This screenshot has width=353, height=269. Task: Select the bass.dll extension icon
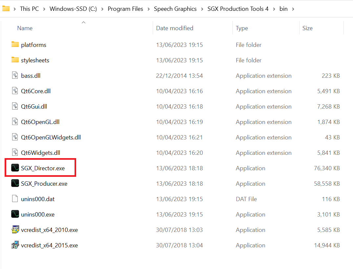click(x=15, y=75)
